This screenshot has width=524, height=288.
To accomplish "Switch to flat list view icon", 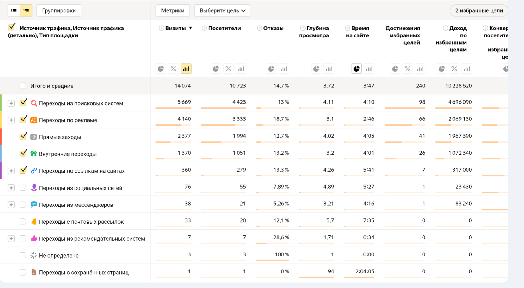I will coord(14,11).
